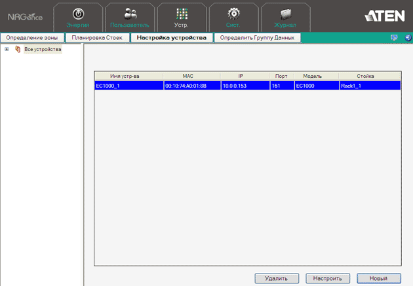Open the Журнал log icon tab
Screen dimensions: 413x286
[286, 18]
